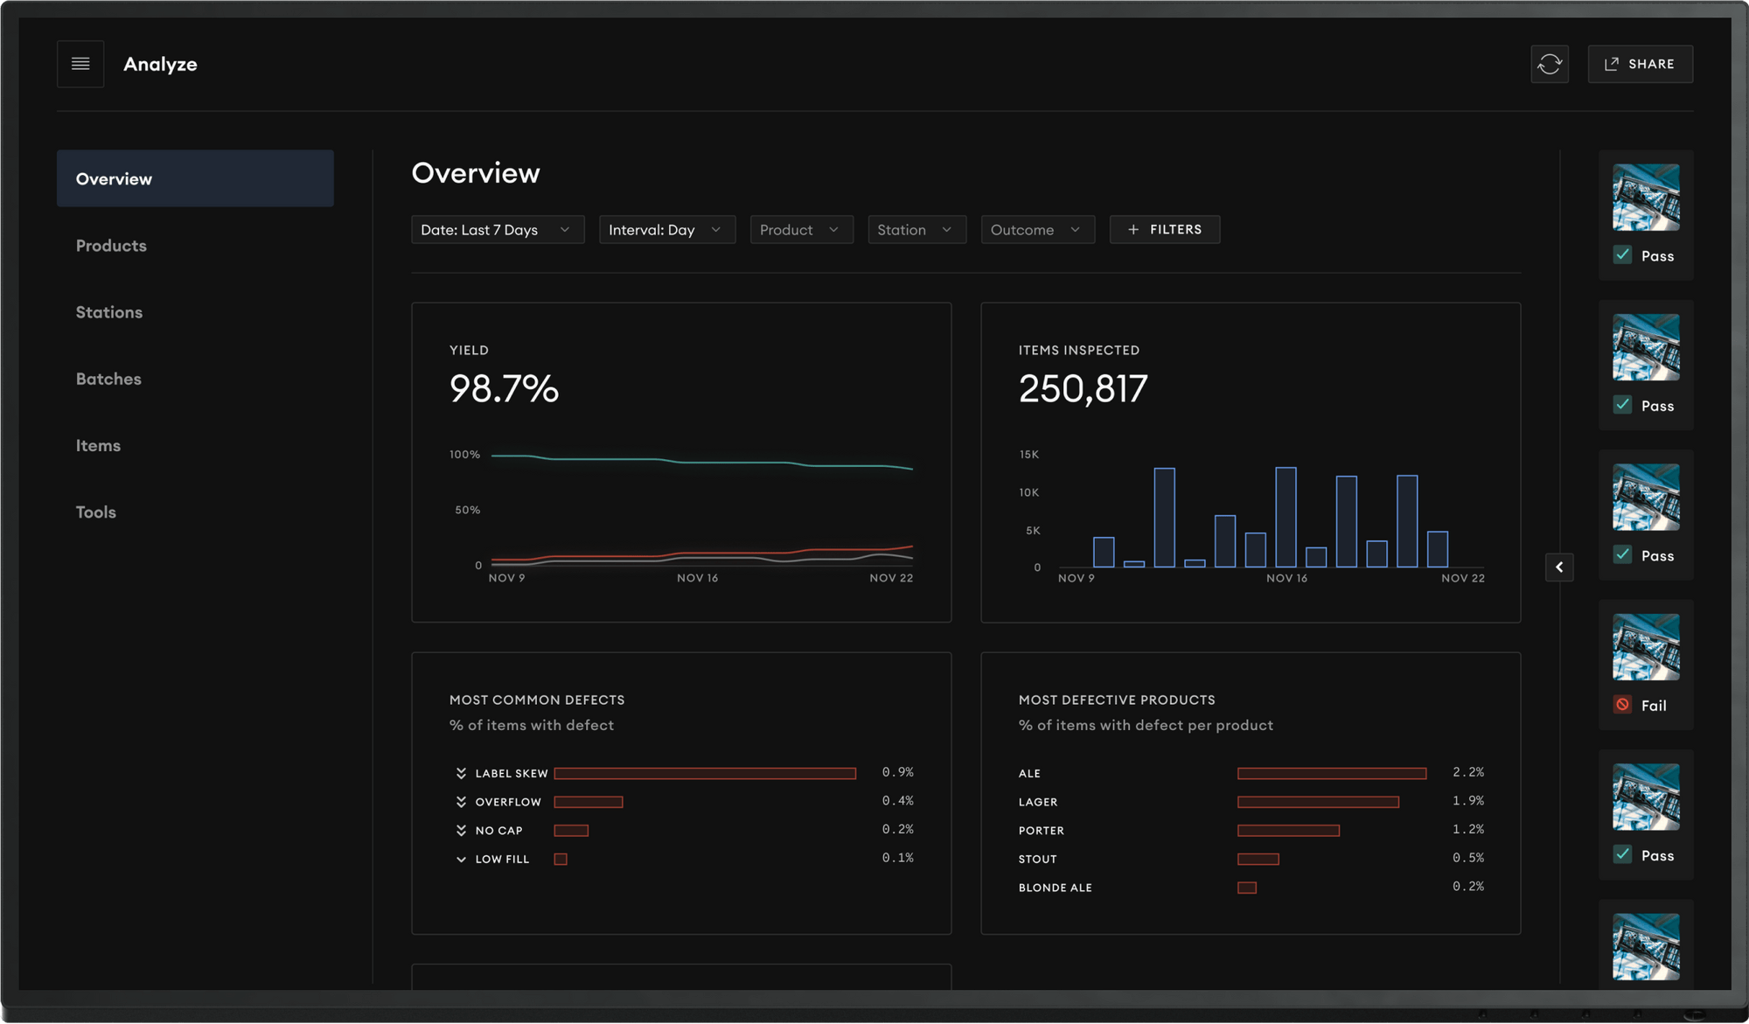Image resolution: width=1749 pixels, height=1024 pixels.
Task: Go to the Products section
Action: (111, 246)
